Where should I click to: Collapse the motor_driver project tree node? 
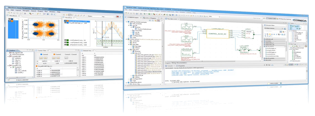point(126,39)
